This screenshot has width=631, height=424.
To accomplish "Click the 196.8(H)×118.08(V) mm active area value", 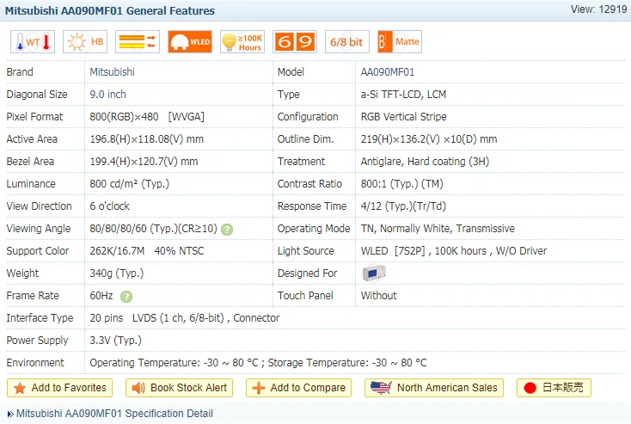I will [146, 139].
